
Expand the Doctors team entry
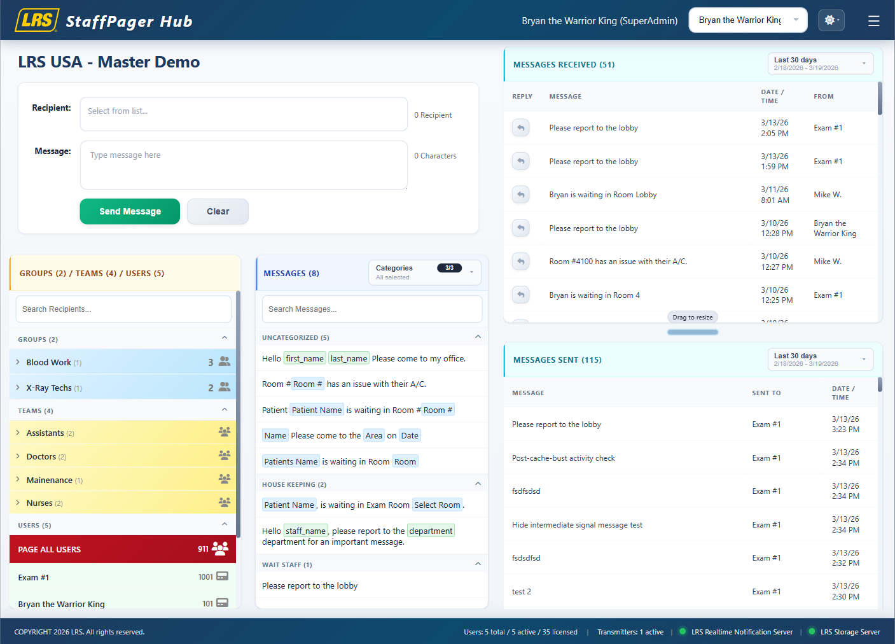pyautogui.click(x=17, y=456)
